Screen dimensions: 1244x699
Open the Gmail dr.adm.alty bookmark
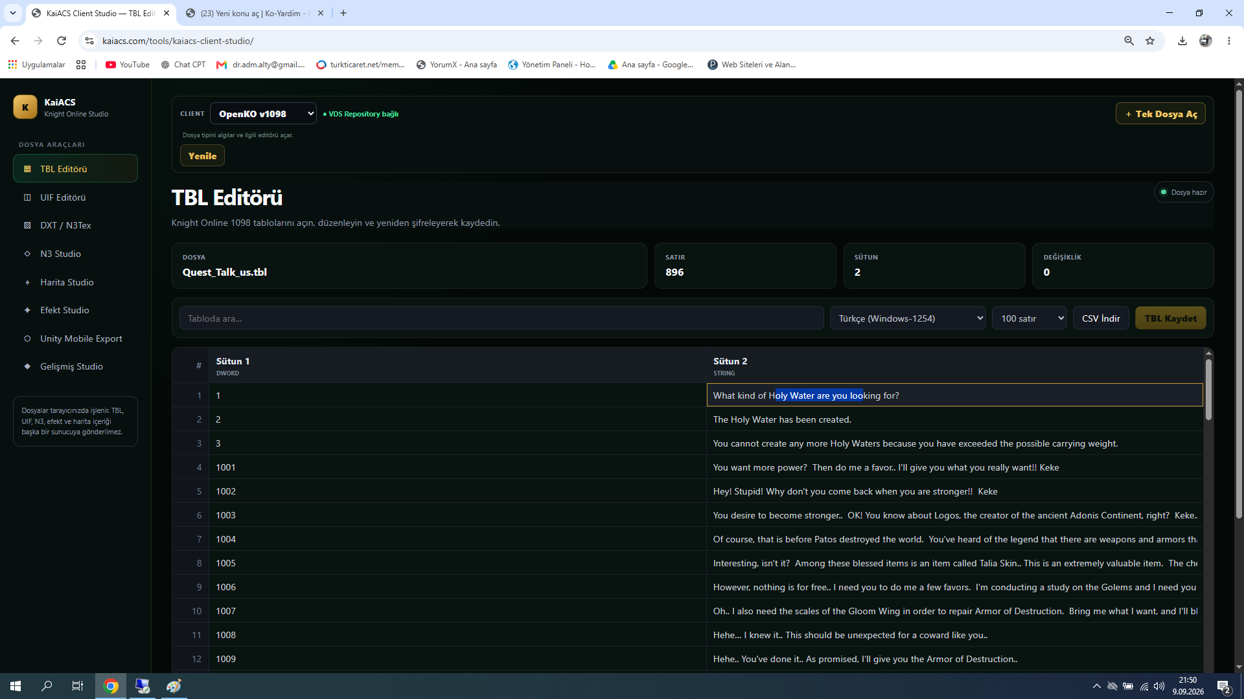[260, 65]
